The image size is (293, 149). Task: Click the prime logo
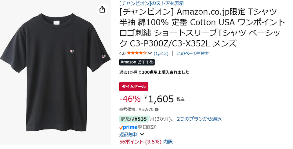click(128, 127)
